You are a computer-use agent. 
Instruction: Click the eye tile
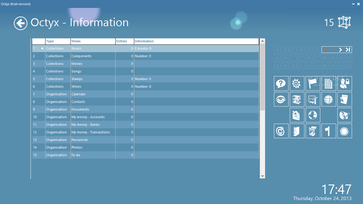tap(281, 99)
